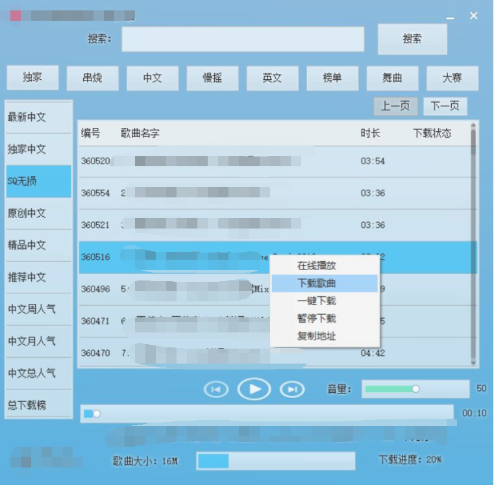
Task: Go to 下一页 next page
Action: (445, 106)
